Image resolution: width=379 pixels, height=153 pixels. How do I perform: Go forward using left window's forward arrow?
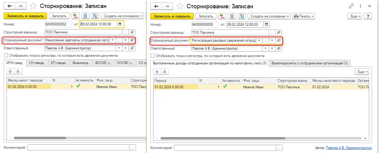tap(20, 6)
